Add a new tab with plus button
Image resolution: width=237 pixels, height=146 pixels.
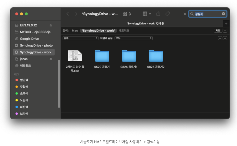click(x=226, y=23)
